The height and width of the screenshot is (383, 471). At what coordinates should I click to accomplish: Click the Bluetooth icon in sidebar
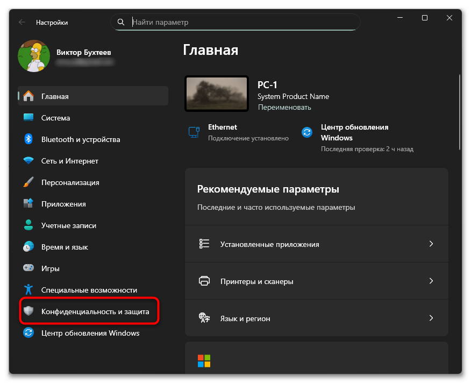coord(28,139)
